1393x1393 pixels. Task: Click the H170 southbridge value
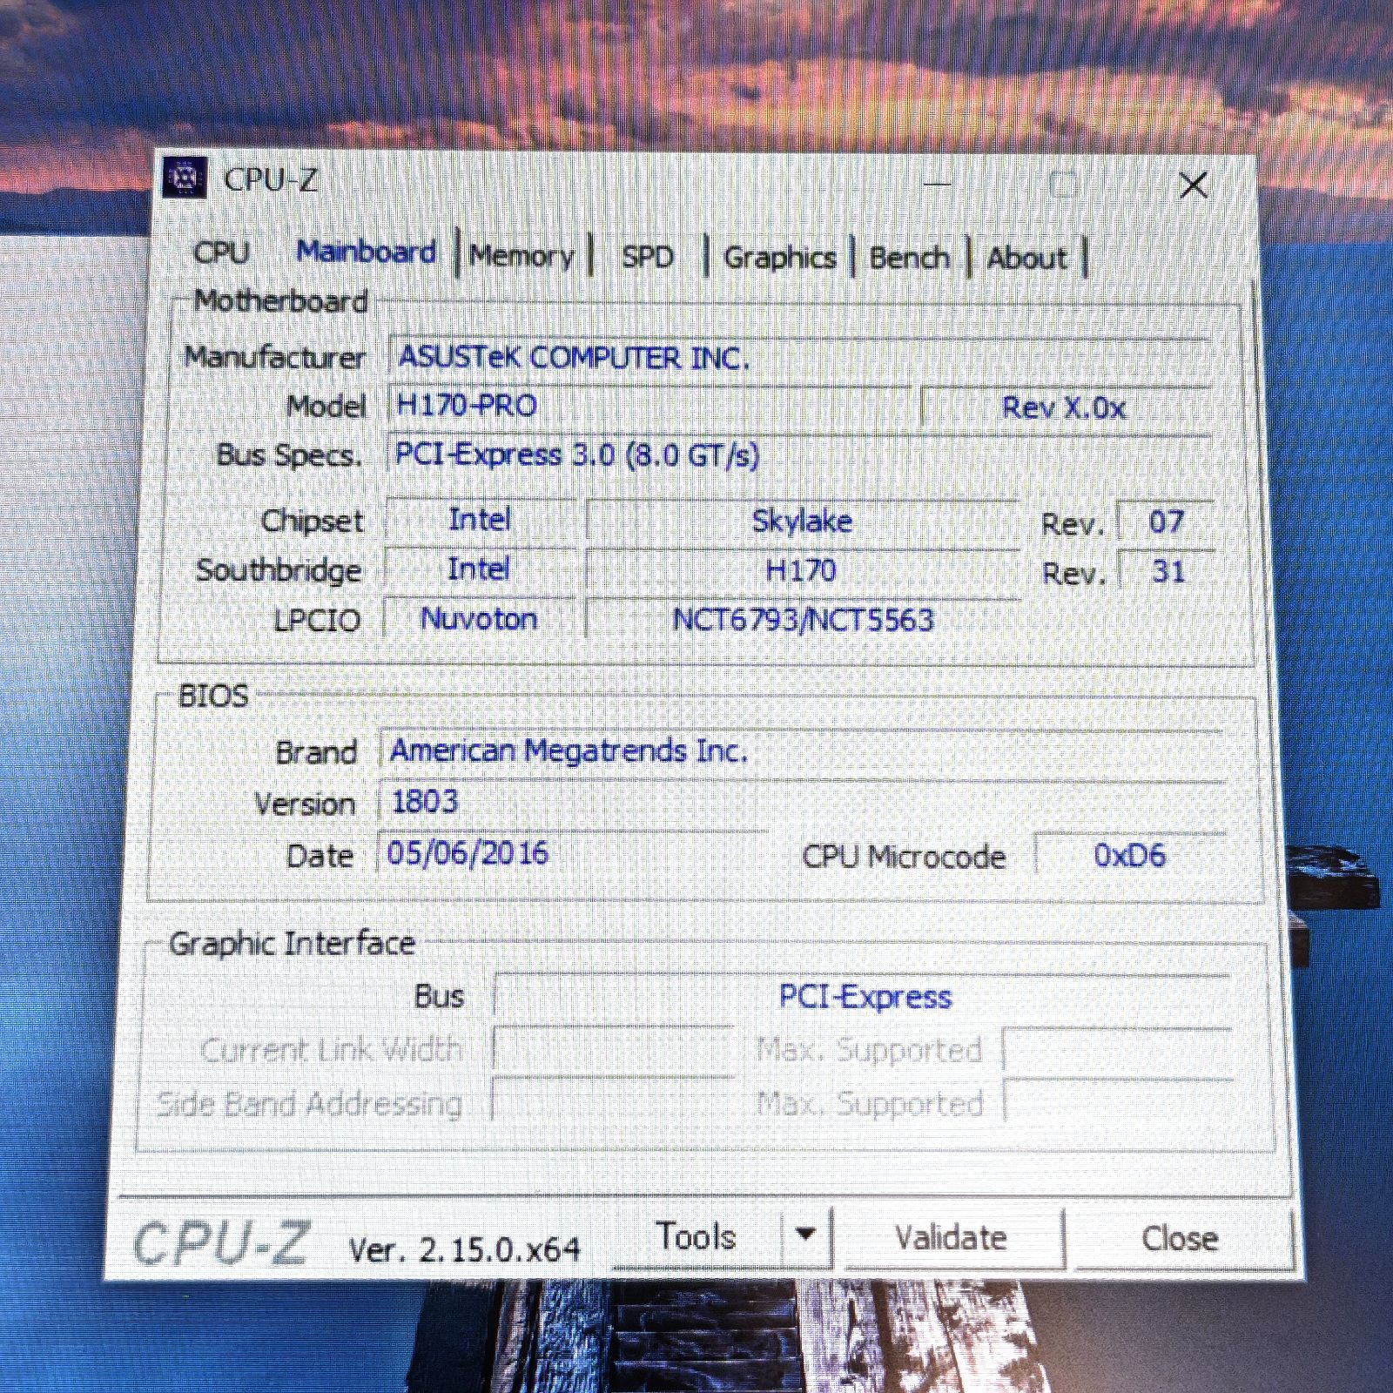pyautogui.click(x=802, y=571)
